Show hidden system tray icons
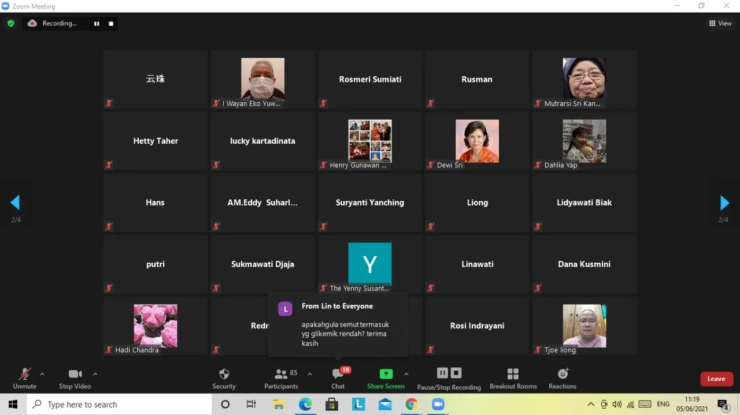Screen dimensions: 740x415 click(x=591, y=405)
